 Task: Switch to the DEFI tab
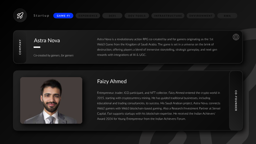point(112,16)
